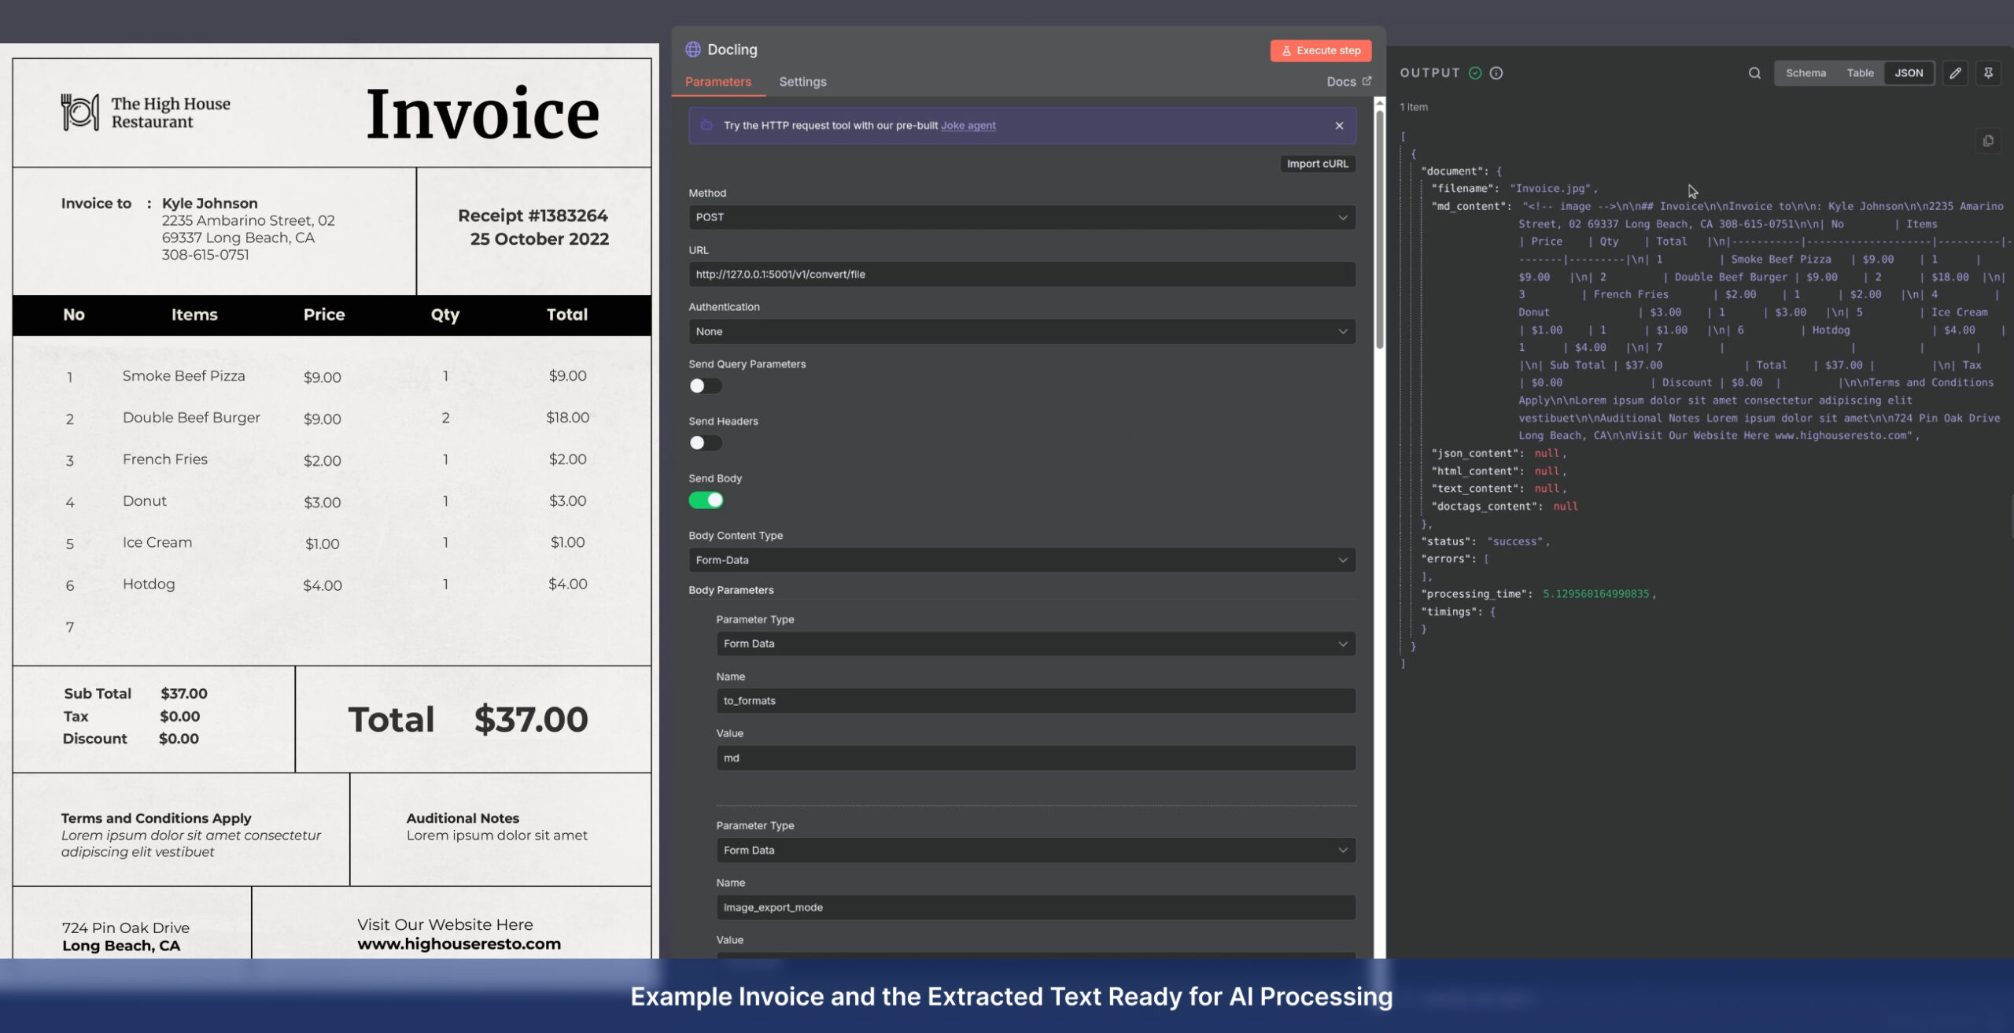Pin the output data with pin icon

(1988, 73)
